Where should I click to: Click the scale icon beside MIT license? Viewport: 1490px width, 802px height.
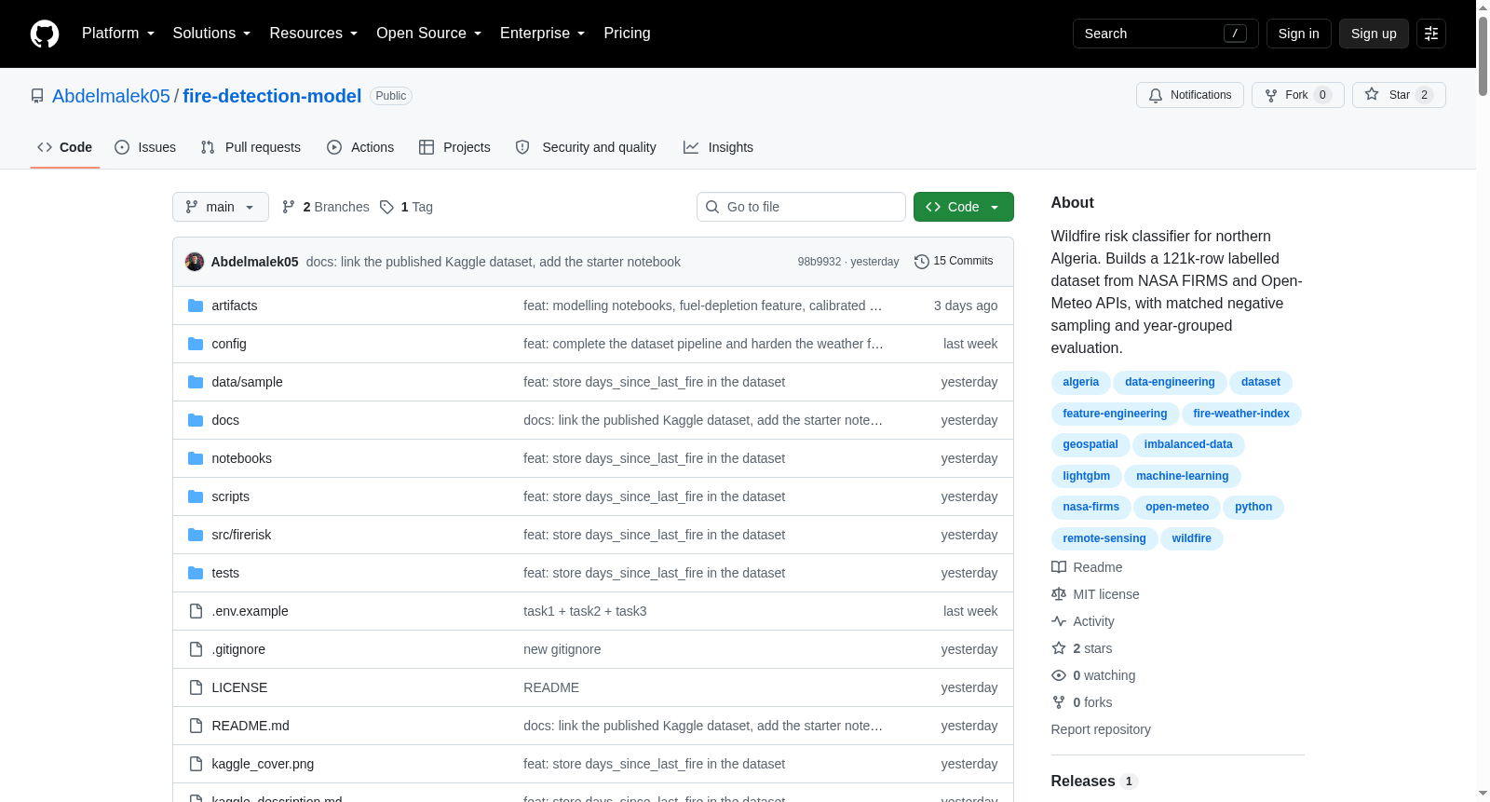click(1059, 594)
